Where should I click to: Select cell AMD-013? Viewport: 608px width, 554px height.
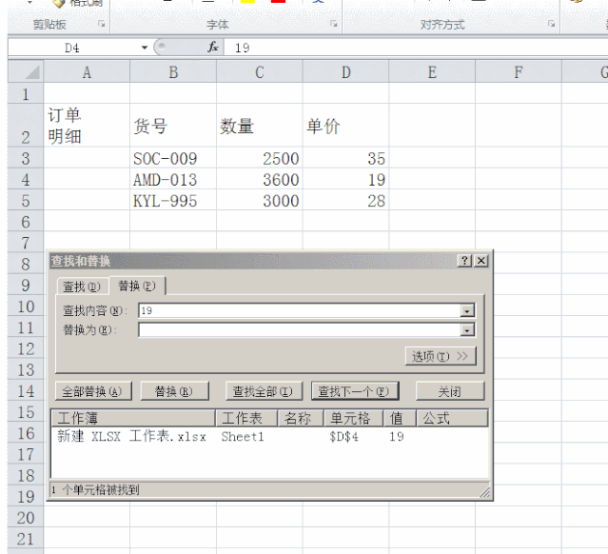(x=173, y=179)
